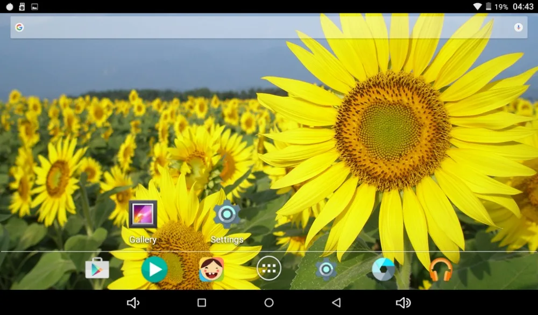Open the all apps drawer

coord(269,268)
